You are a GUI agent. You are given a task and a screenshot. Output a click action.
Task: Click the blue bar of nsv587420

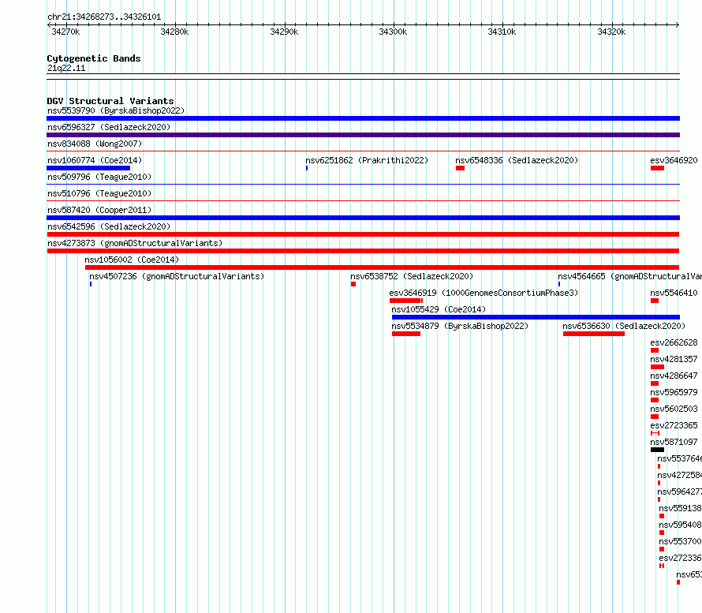point(363,218)
